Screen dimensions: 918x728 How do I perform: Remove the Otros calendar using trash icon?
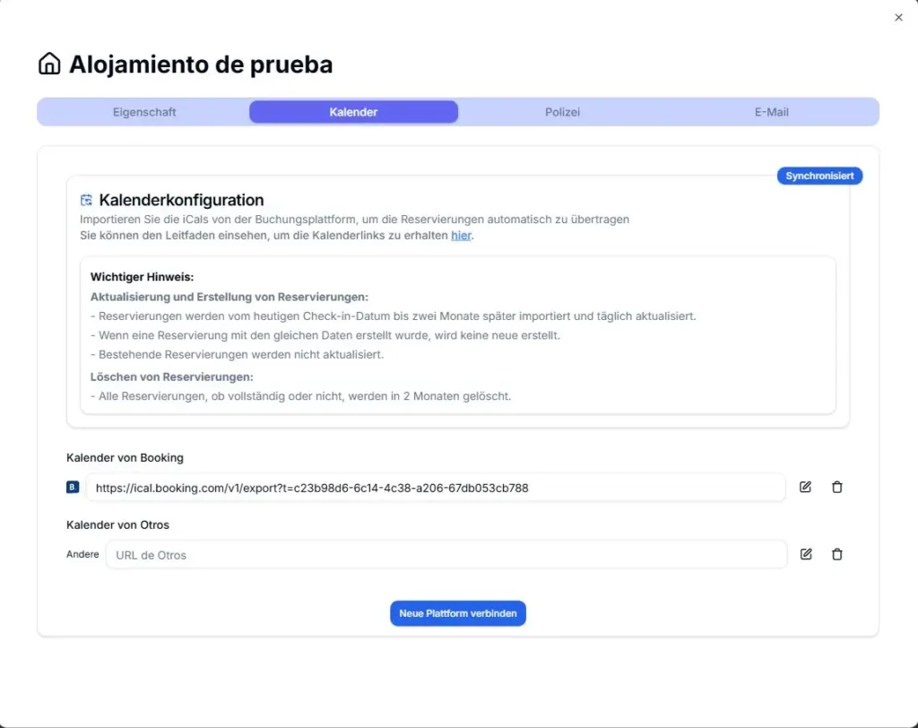pos(837,554)
